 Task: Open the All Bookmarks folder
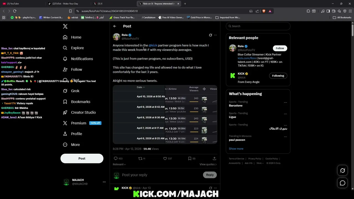point(342,17)
